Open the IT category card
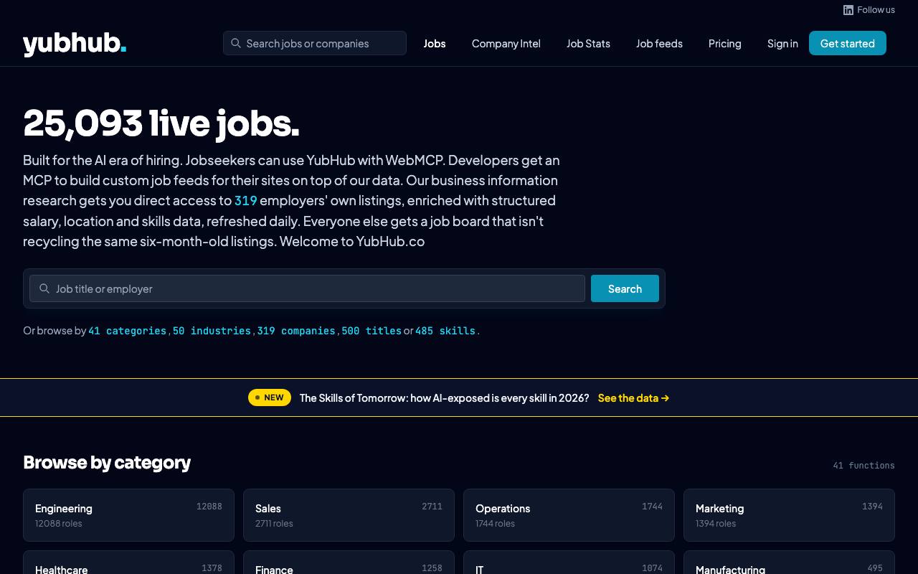918x574 pixels. 569,563
